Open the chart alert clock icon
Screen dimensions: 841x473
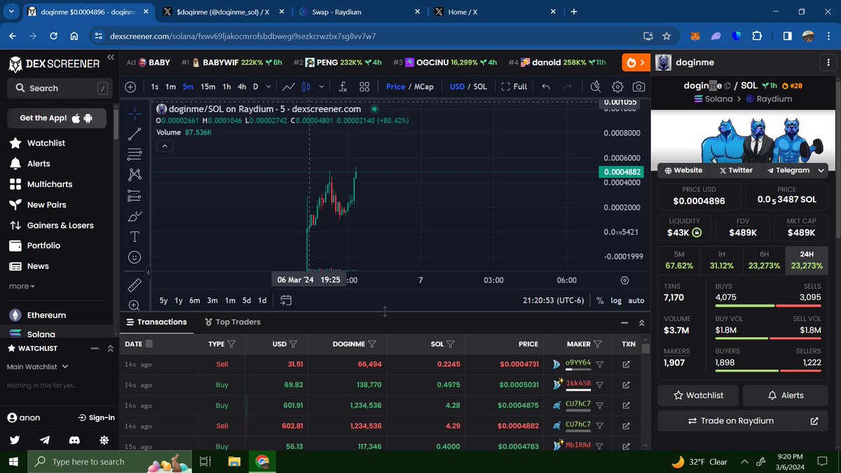coord(595,87)
